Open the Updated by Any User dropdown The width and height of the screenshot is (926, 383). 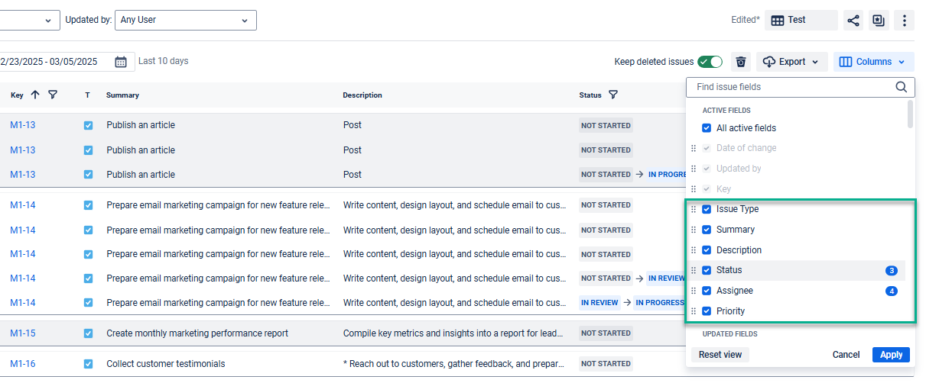(185, 20)
